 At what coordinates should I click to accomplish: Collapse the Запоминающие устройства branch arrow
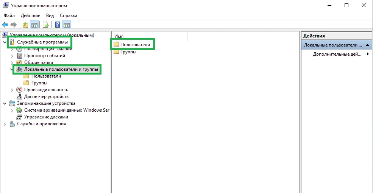[x=5, y=103]
